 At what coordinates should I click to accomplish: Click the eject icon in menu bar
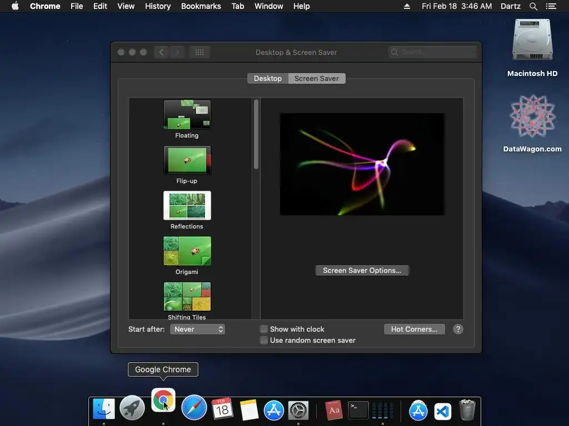[x=407, y=6]
